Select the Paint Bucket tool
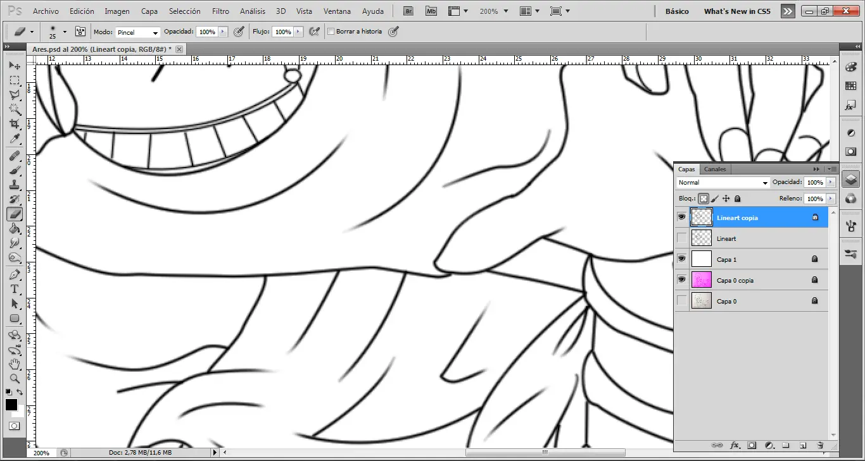Viewport: 865px width, 461px height. [15, 228]
